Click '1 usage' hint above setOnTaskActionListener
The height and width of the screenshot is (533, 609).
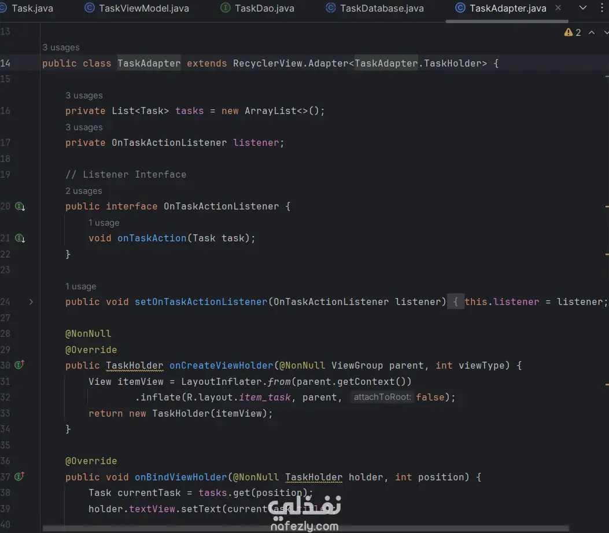click(81, 287)
